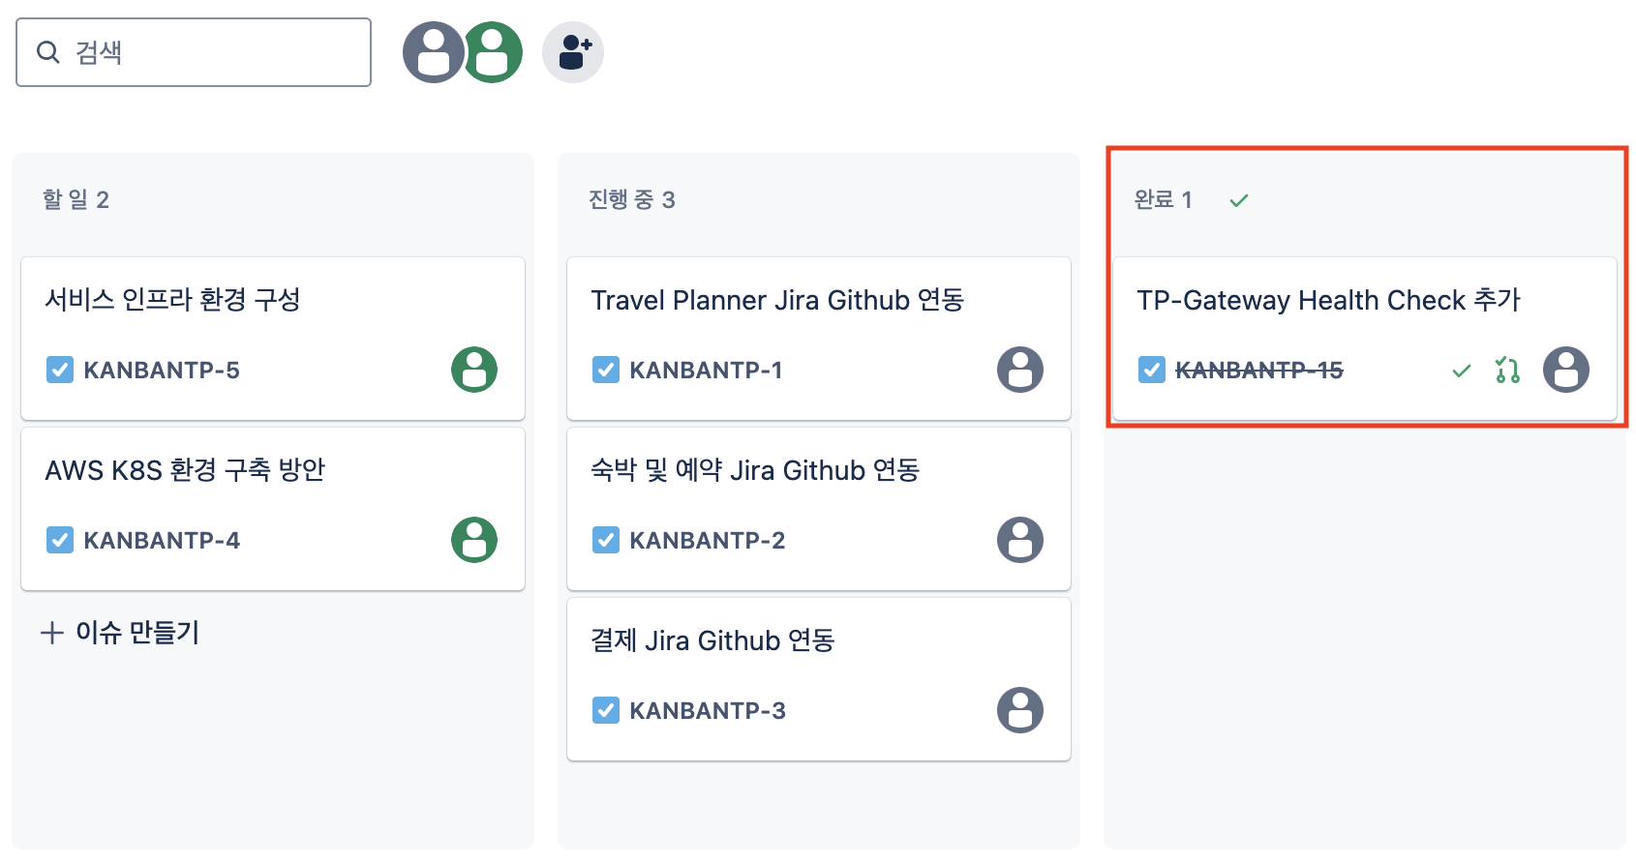Click the task type checkbox icon on KANBANTP-5

pos(60,370)
